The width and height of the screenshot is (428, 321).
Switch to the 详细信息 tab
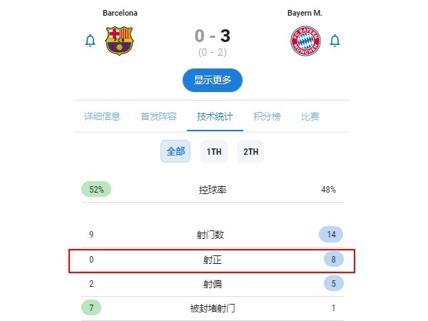tap(102, 116)
